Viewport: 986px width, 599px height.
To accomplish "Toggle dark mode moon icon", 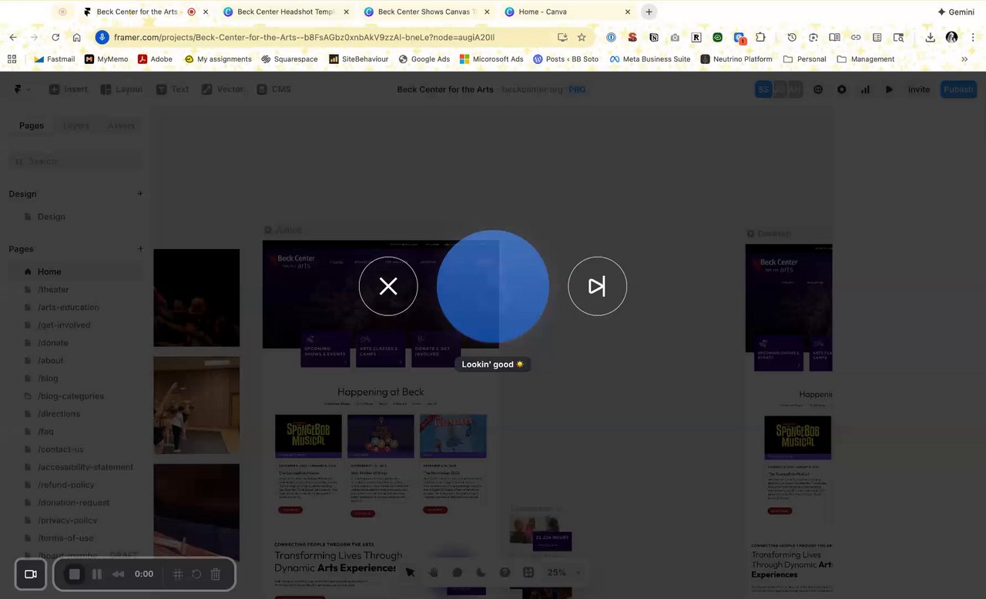I will 481,572.
